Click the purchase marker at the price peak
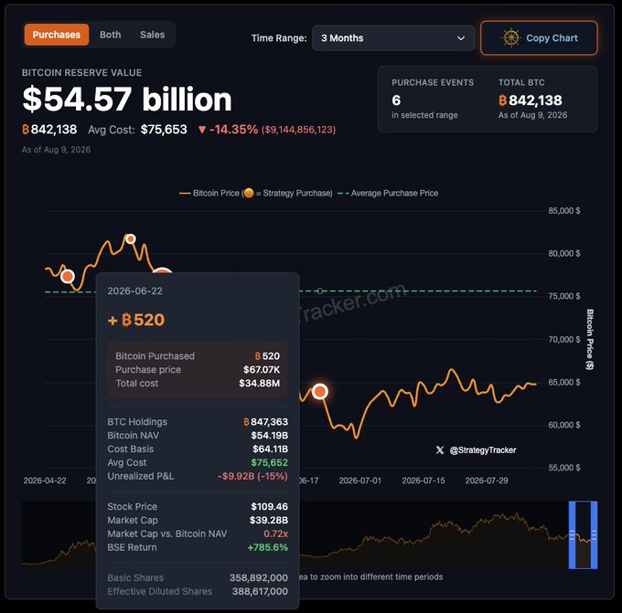This screenshot has height=613, width=622. (x=131, y=239)
